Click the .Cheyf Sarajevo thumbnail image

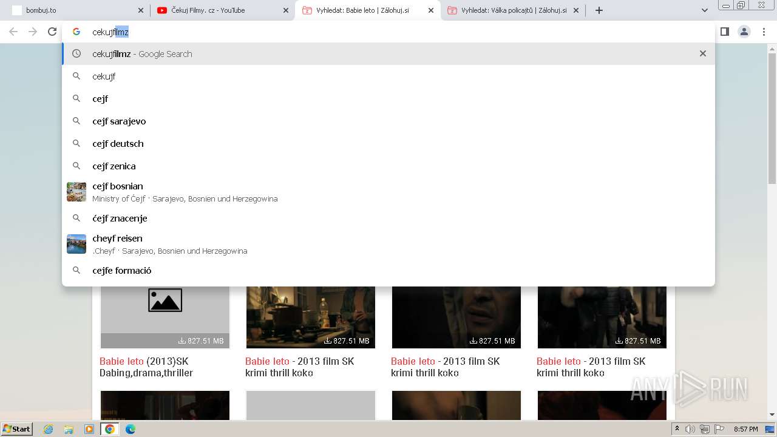click(x=76, y=244)
